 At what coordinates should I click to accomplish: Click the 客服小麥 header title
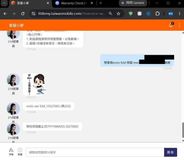pos(16,25)
